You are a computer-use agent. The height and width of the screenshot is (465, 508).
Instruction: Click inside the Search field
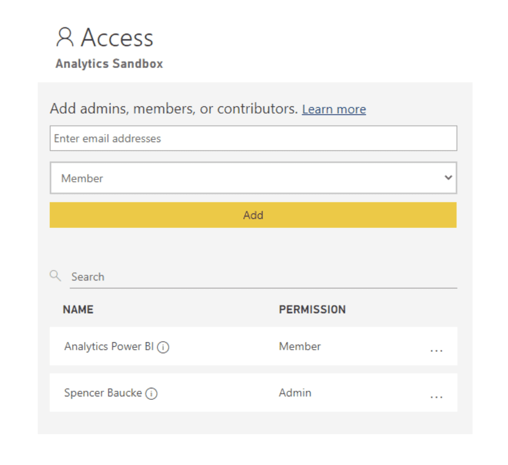(172, 276)
